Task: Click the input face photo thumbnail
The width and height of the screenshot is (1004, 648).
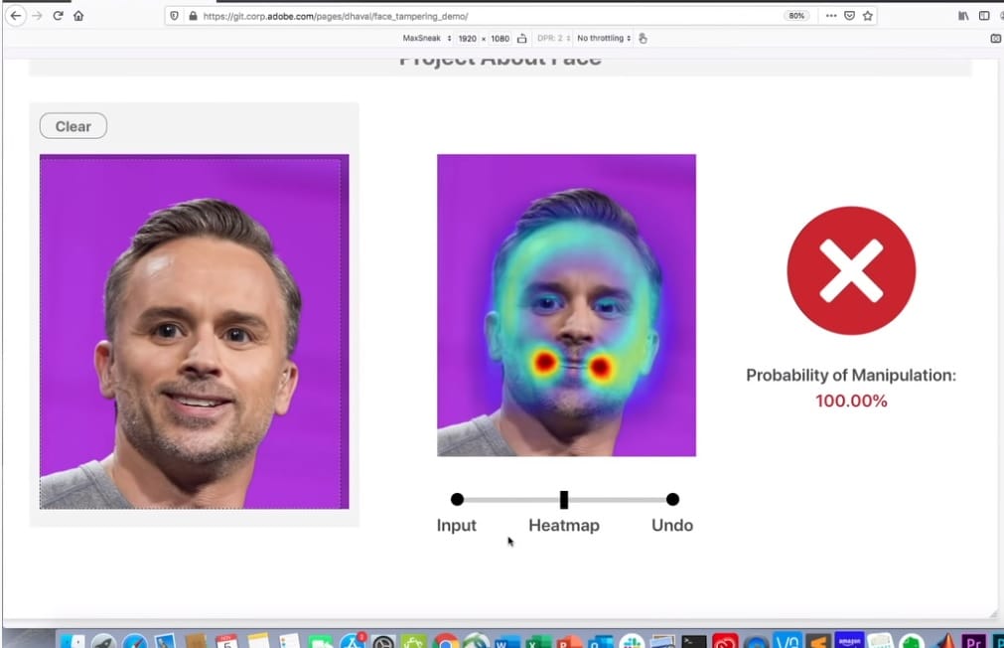Action: (x=194, y=331)
